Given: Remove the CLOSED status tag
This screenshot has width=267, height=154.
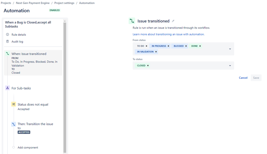Looking at the screenshot, I should 148,66.
